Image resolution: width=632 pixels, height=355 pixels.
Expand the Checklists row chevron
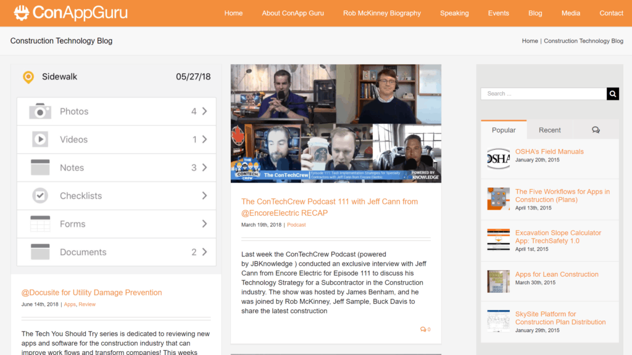tap(205, 195)
